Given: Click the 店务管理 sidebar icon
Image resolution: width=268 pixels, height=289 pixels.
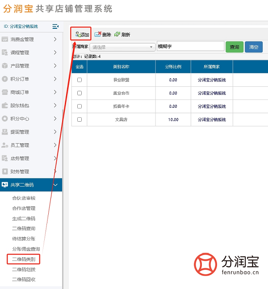Looking at the screenshot, I should pyautogui.click(x=4, y=158).
